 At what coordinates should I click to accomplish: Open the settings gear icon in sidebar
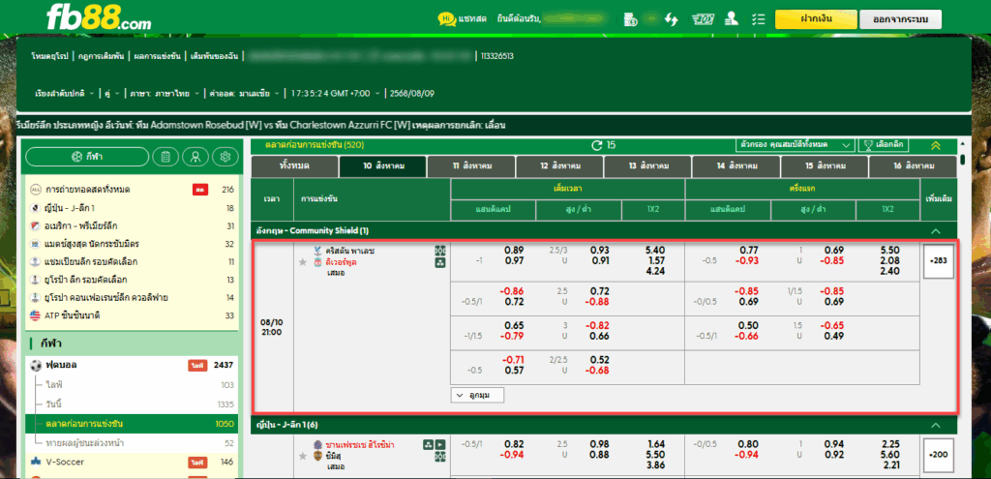(225, 157)
